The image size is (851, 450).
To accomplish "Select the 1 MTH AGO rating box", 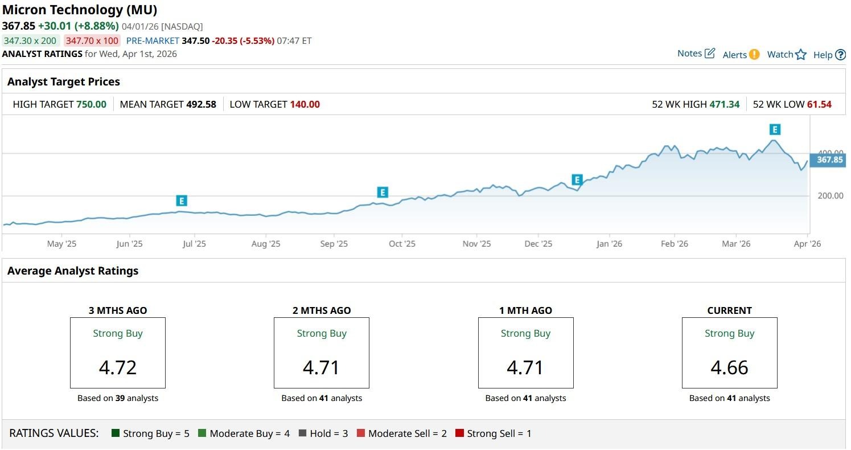I will [525, 353].
